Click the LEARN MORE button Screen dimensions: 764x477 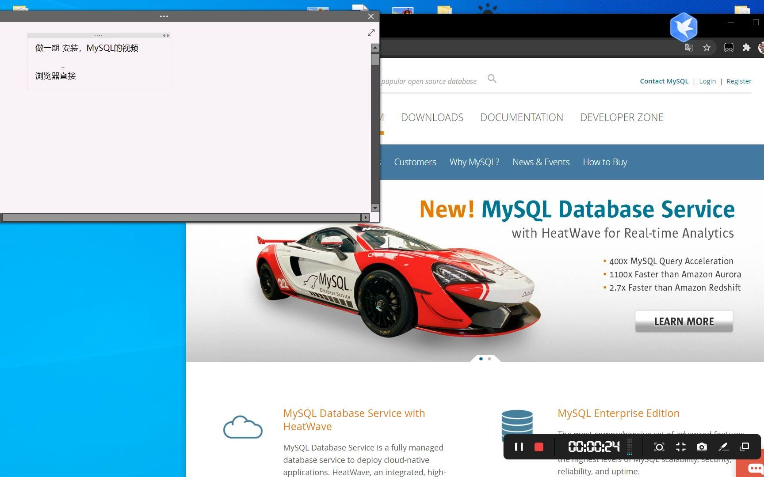tap(684, 322)
